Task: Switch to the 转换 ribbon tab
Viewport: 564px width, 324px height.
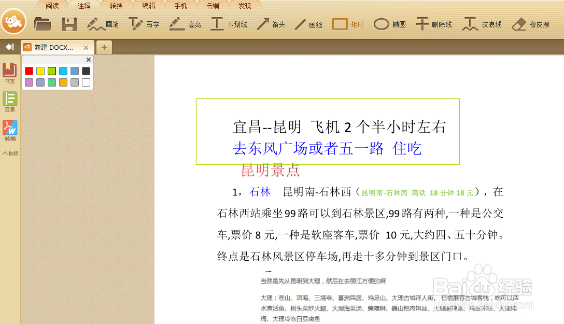Action: click(116, 6)
